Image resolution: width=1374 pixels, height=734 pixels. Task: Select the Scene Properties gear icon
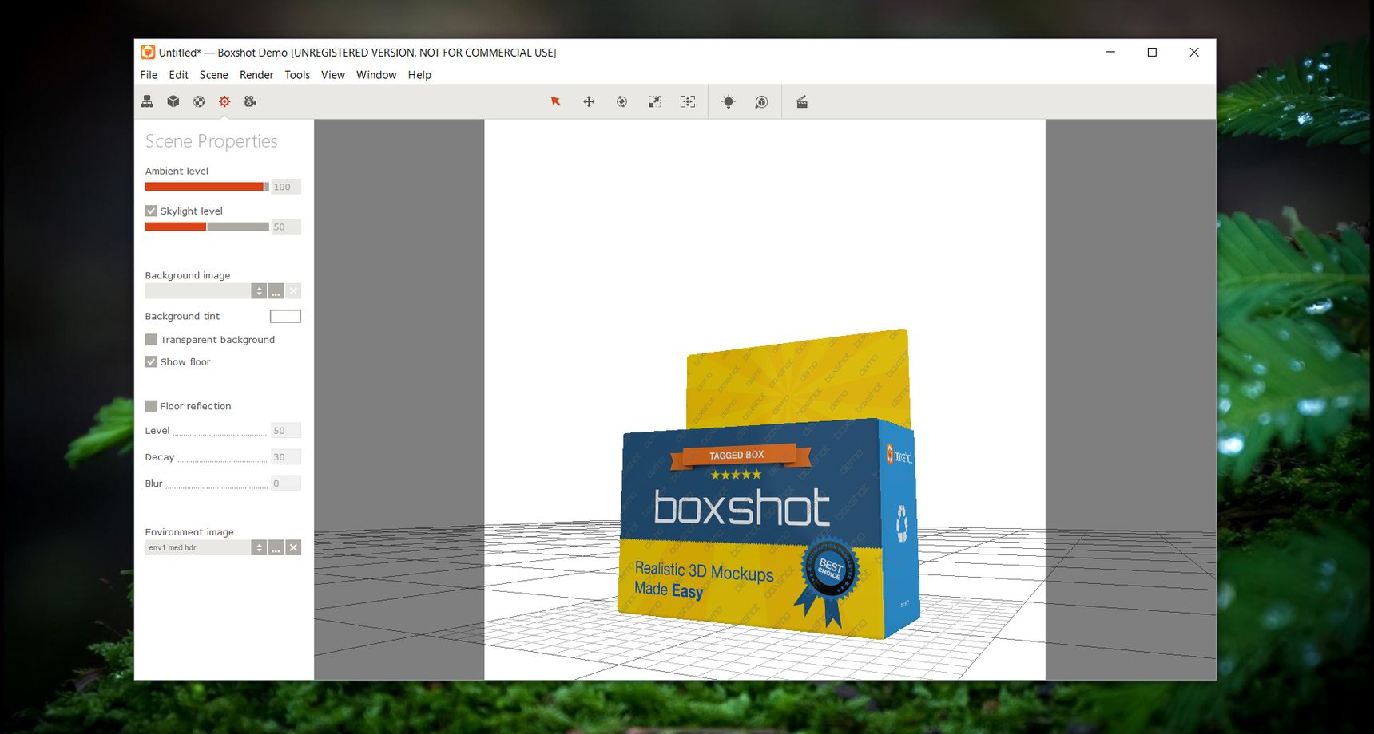224,101
